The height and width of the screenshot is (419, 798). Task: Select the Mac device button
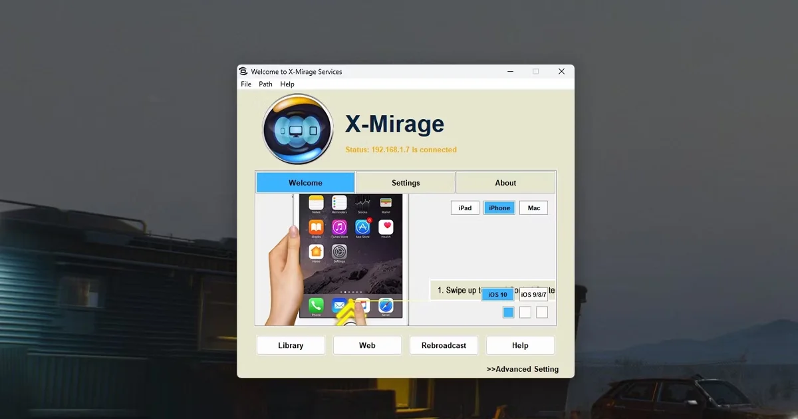click(x=533, y=208)
